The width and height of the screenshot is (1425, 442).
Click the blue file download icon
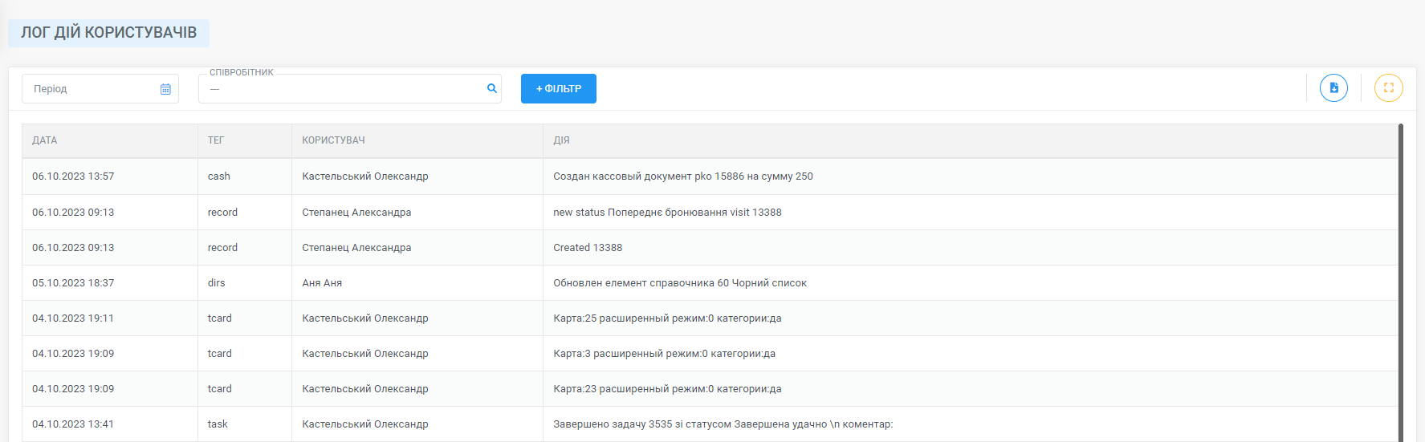pyautogui.click(x=1333, y=88)
